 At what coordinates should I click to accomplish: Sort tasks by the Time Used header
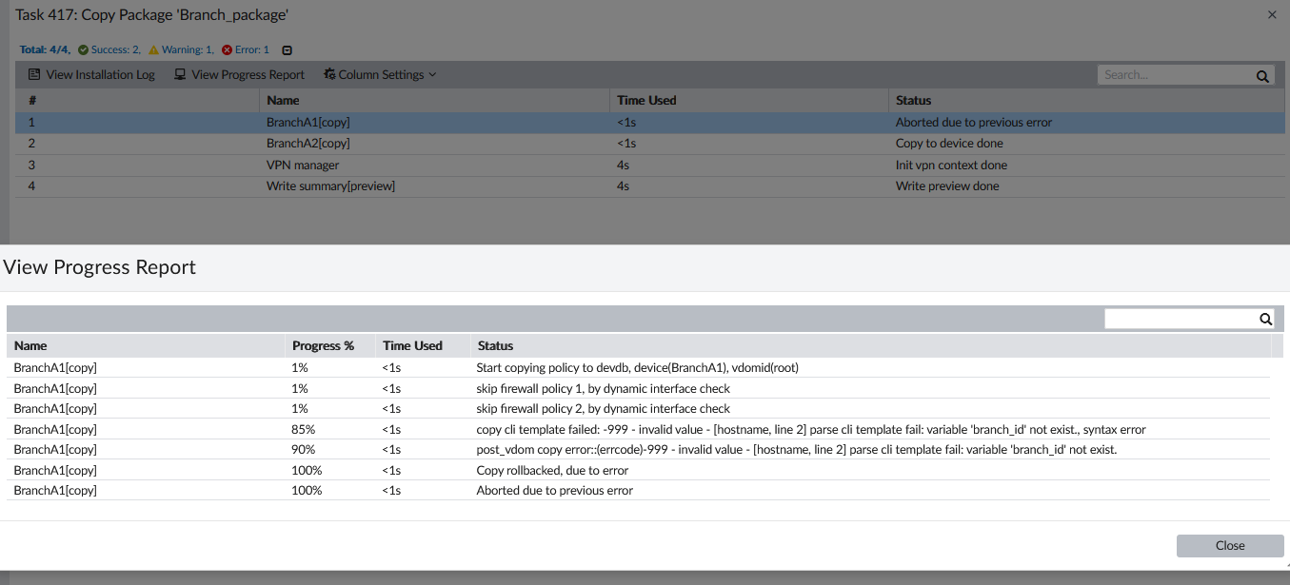click(646, 100)
